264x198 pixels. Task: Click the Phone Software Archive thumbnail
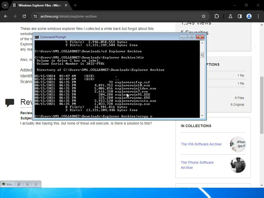[238, 165]
